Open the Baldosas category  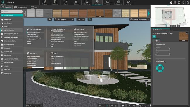(12, 55)
